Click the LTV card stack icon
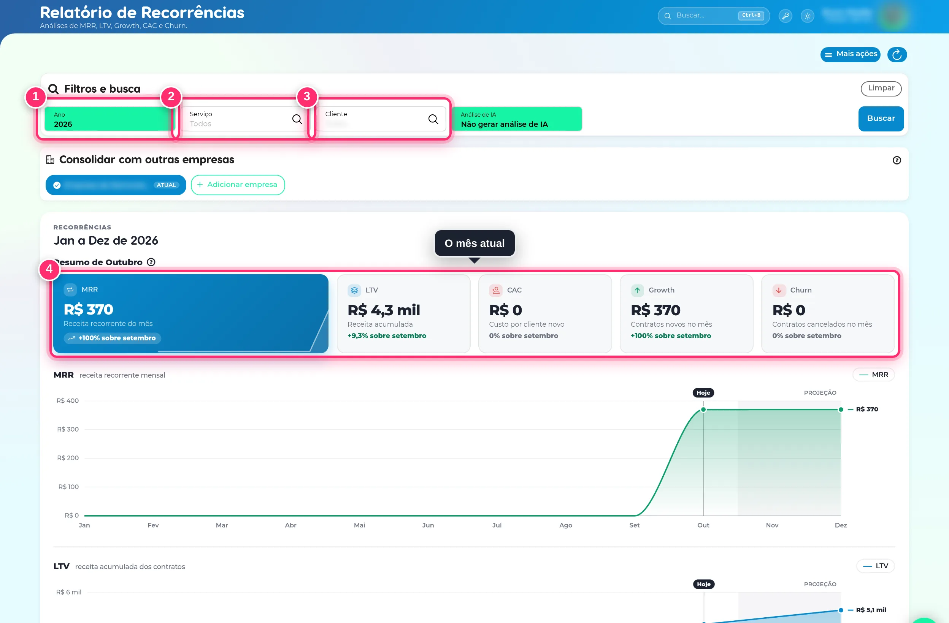Image resolution: width=949 pixels, height=623 pixels. [x=354, y=290]
